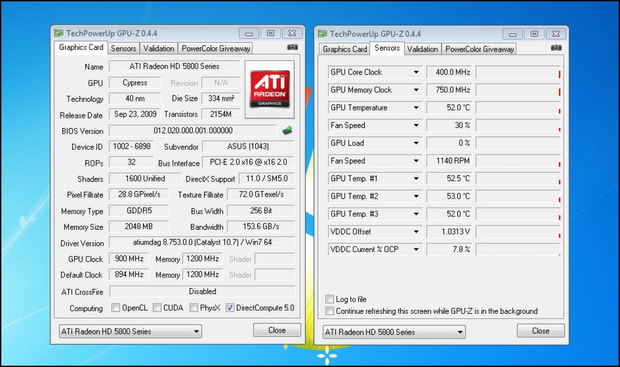This screenshot has width=620, height=367.
Task: Click the Shaders value 1600 Unified
Action: click(145, 178)
